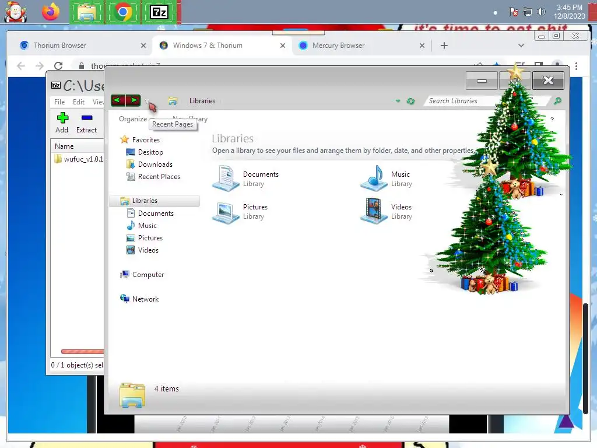This screenshot has width=597, height=448.
Task: Click the browser page vertical scrollbar
Action: tap(585, 358)
